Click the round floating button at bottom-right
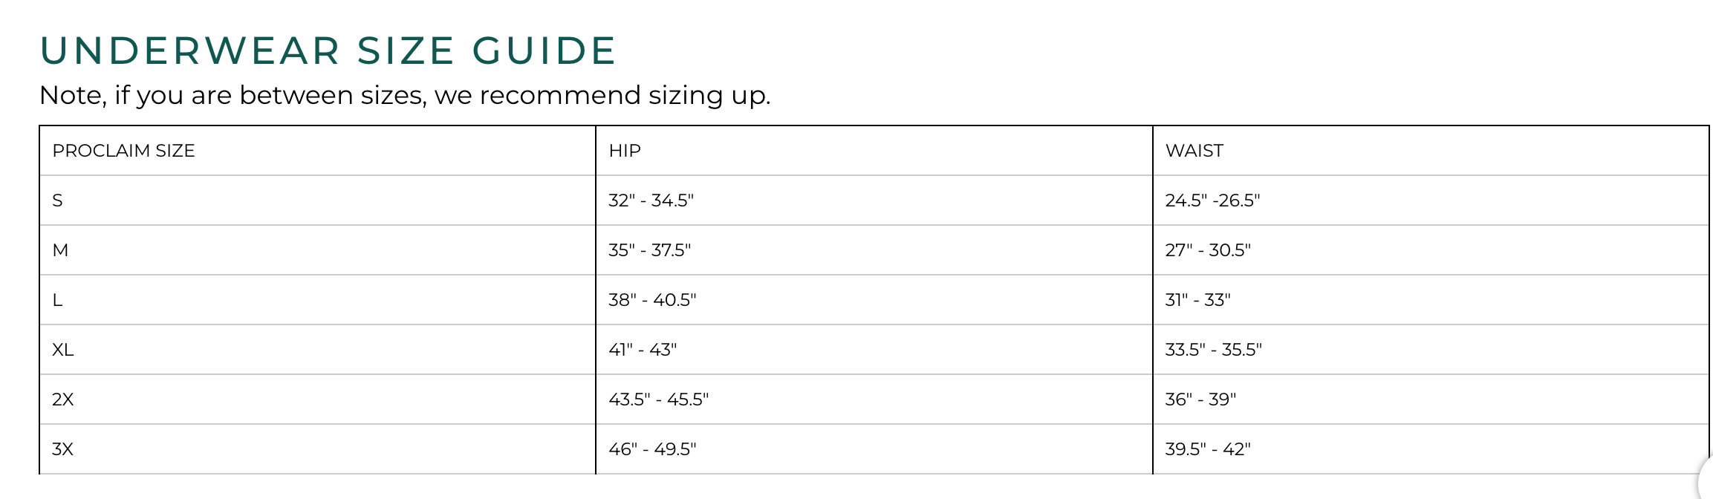 point(1706,479)
